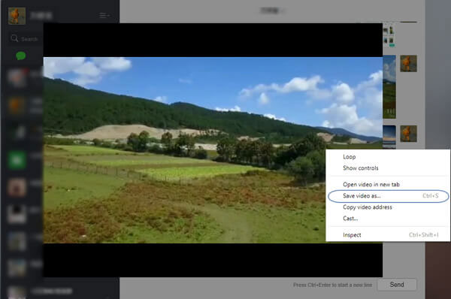
Task: Select Loop in the context menu
Action: (x=350, y=157)
